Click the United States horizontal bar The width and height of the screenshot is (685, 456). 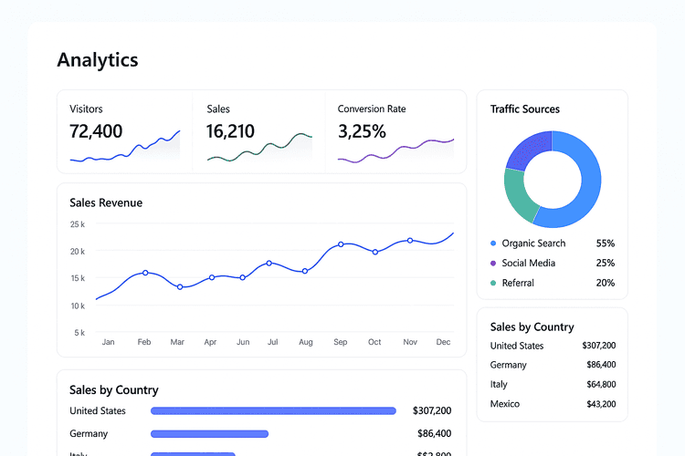click(273, 411)
